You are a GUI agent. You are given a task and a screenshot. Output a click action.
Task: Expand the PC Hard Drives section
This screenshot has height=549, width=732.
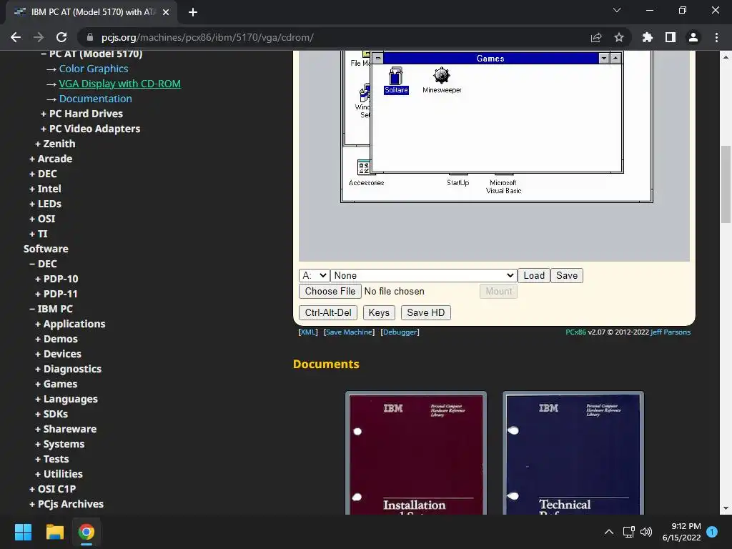[x=81, y=114]
